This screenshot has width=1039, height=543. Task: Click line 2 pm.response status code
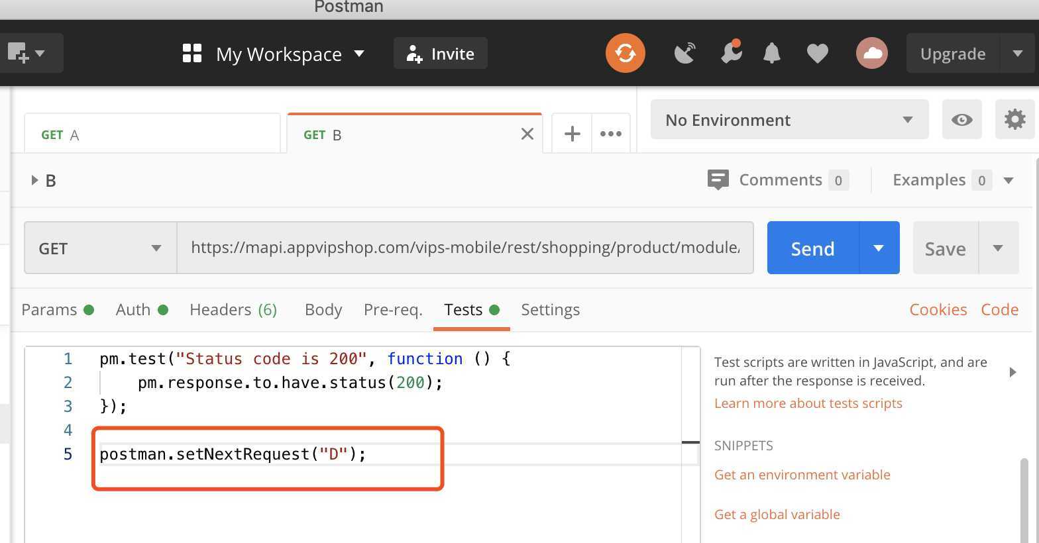[x=290, y=383]
